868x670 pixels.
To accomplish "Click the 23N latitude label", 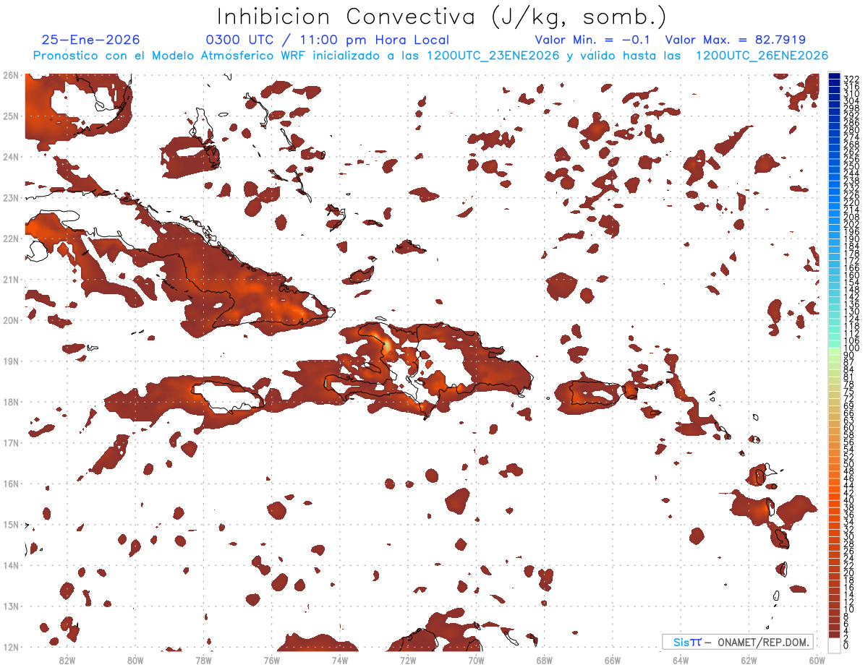I will [x=11, y=197].
